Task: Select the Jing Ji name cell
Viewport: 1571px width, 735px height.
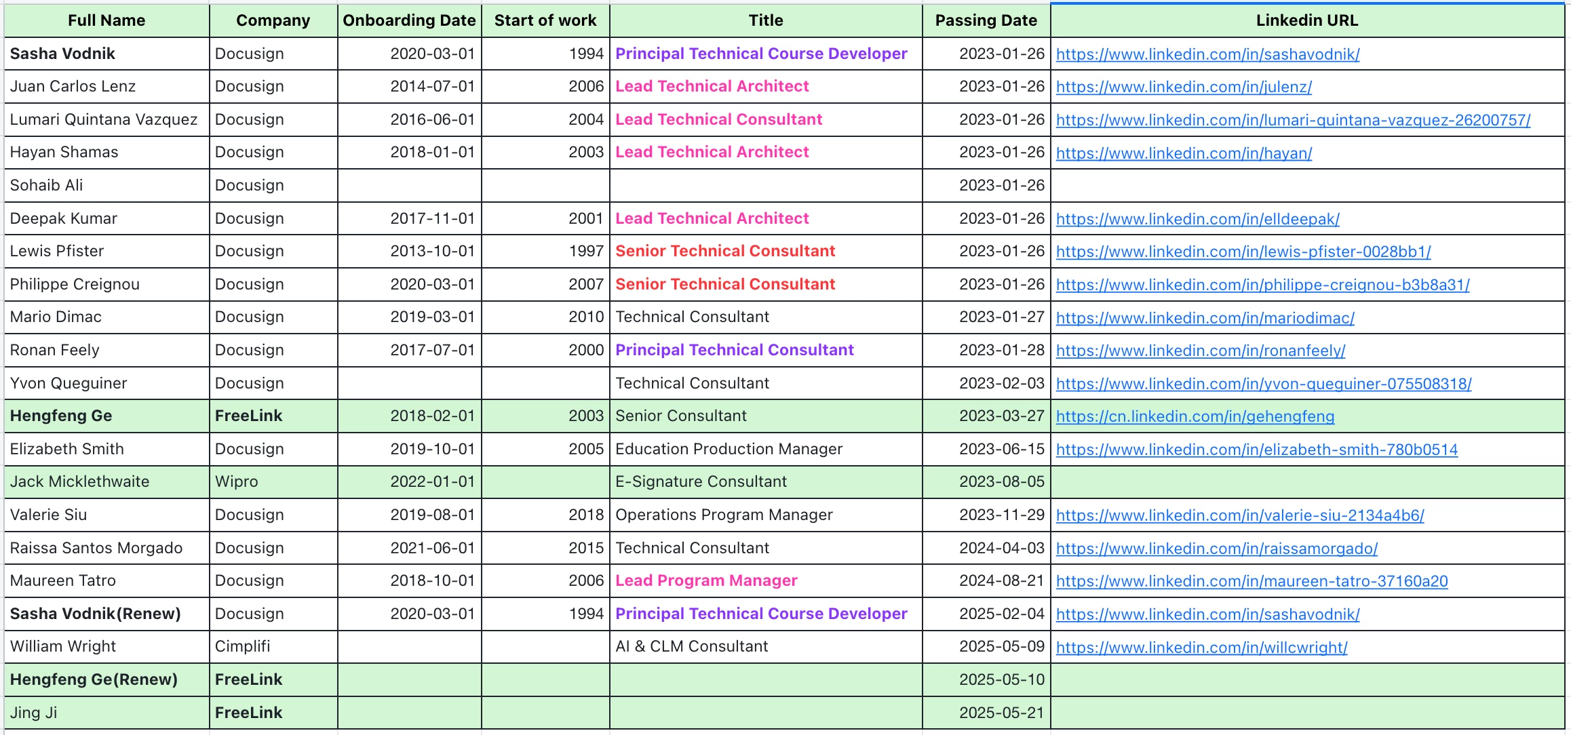Action: (x=106, y=713)
